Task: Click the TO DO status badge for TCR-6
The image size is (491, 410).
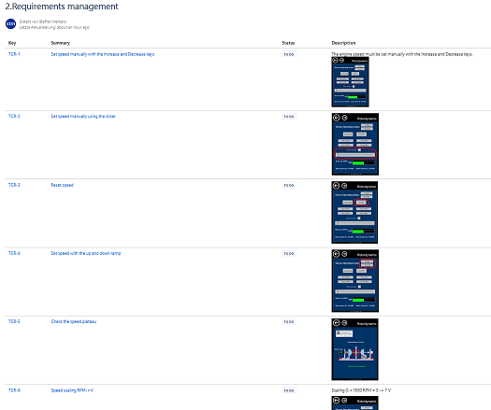Action: [289, 390]
